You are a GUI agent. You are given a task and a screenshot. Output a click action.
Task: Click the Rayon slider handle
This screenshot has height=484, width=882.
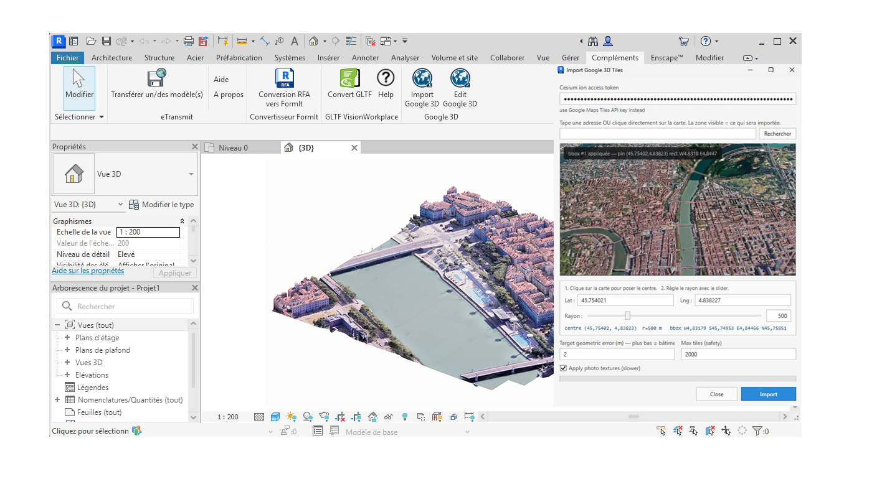tap(628, 315)
